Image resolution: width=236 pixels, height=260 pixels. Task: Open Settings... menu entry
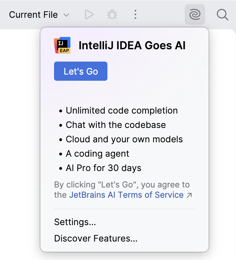[75, 222]
